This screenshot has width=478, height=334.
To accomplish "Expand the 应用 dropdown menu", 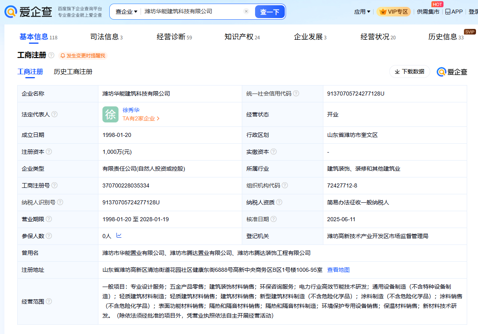I will pyautogui.click(x=362, y=12).
